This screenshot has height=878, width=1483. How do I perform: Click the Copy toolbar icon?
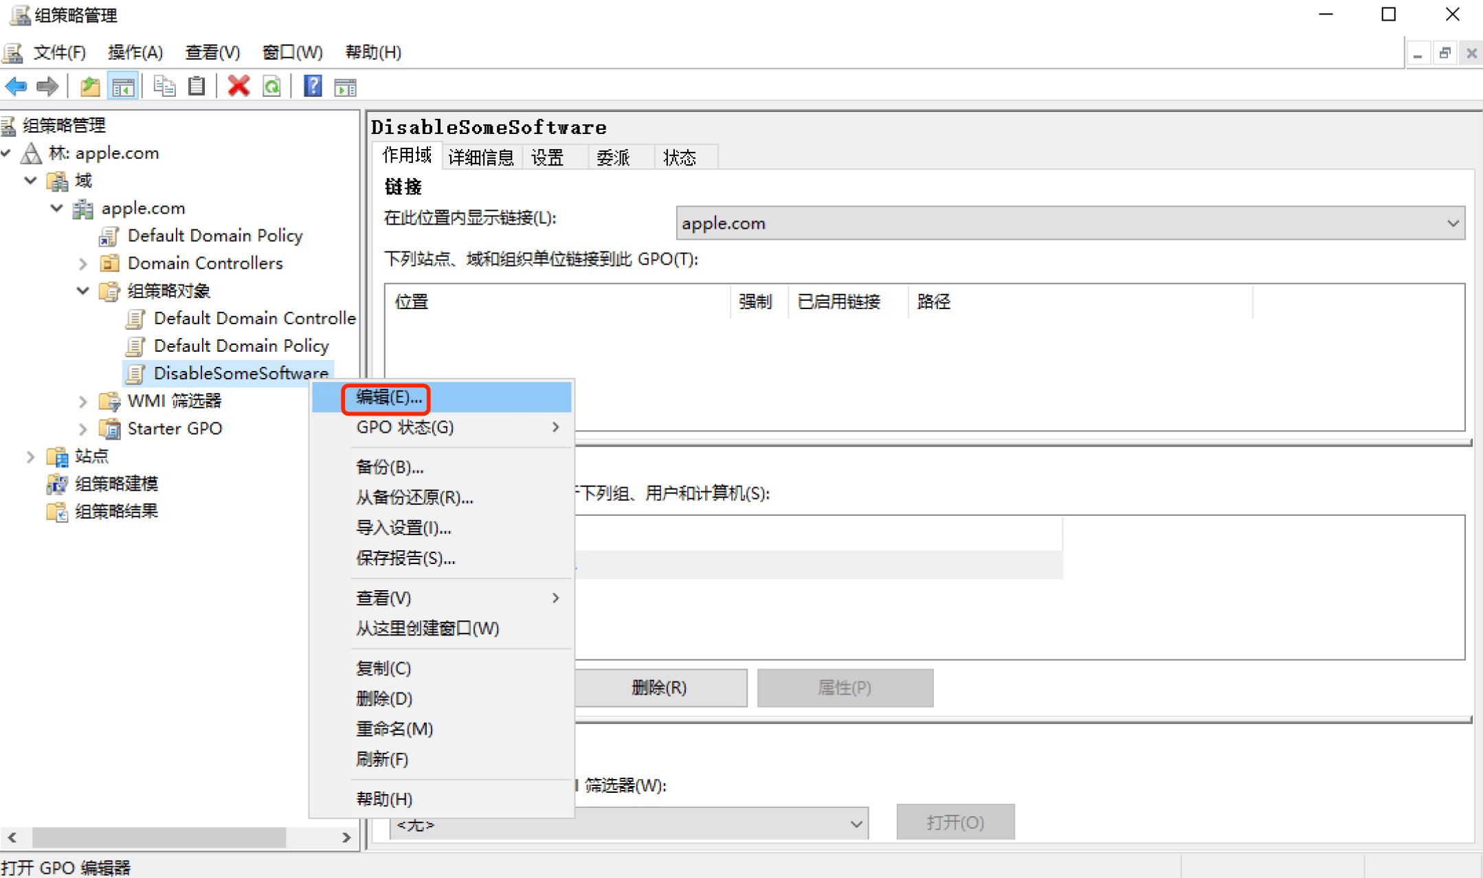[x=164, y=87]
